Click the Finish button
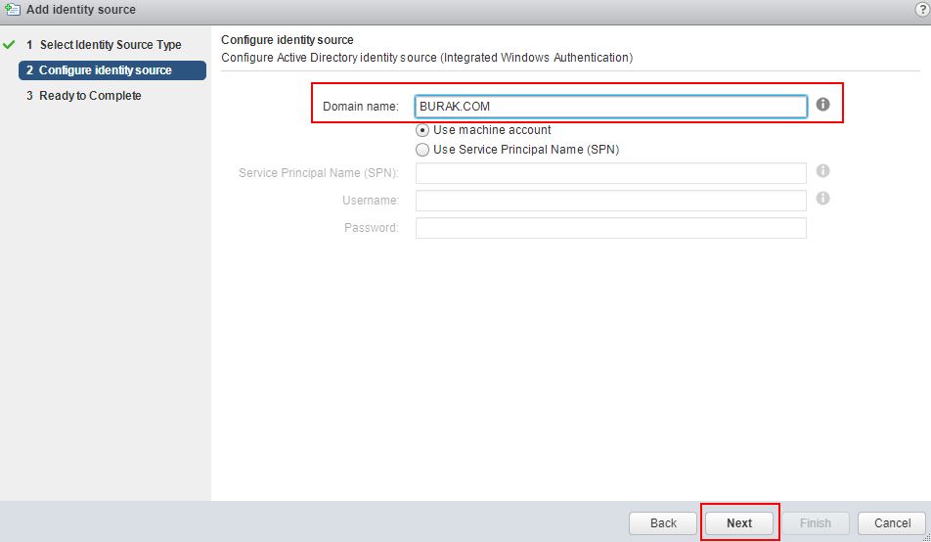The width and height of the screenshot is (931, 542). (816, 523)
